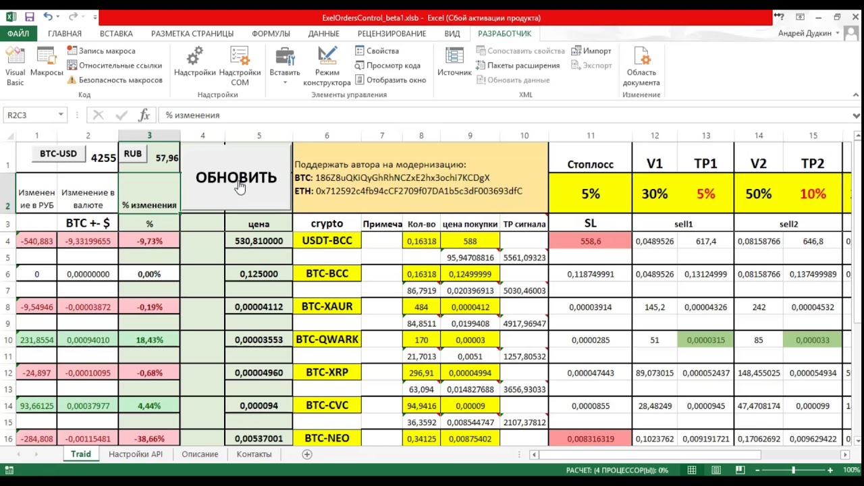The width and height of the screenshot is (864, 486).
Task: Click Пакеты расширения
Action: [x=517, y=65]
